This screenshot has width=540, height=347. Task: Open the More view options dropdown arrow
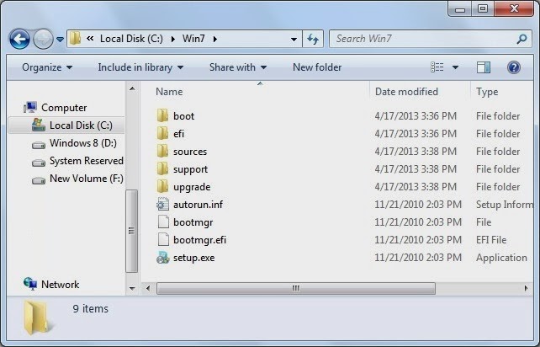coord(455,67)
